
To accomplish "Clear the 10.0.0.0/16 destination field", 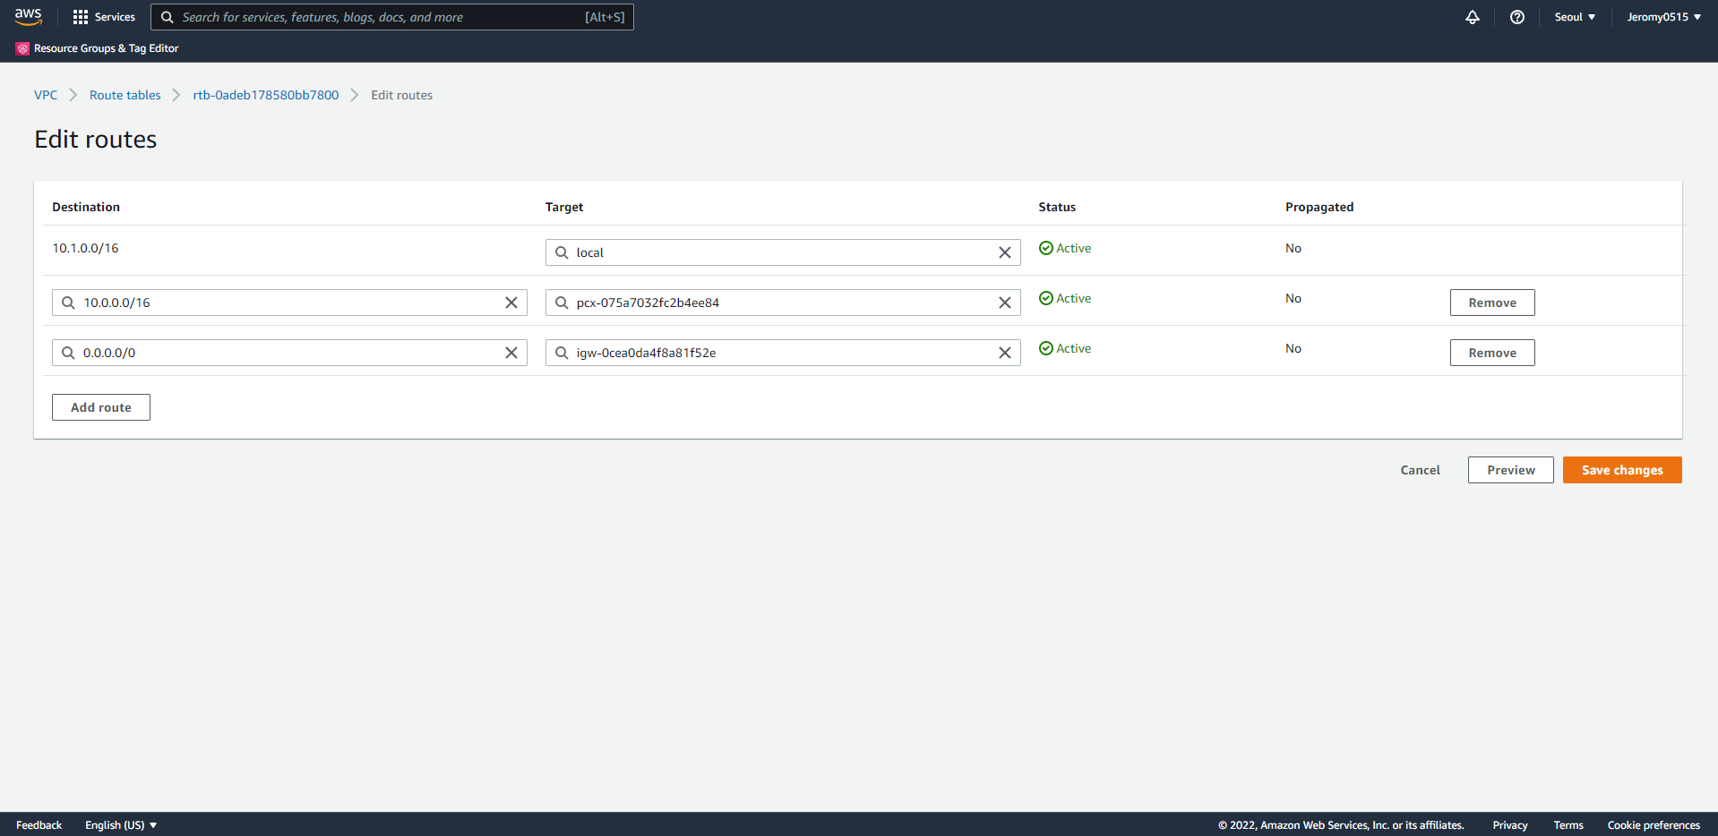I will (511, 303).
